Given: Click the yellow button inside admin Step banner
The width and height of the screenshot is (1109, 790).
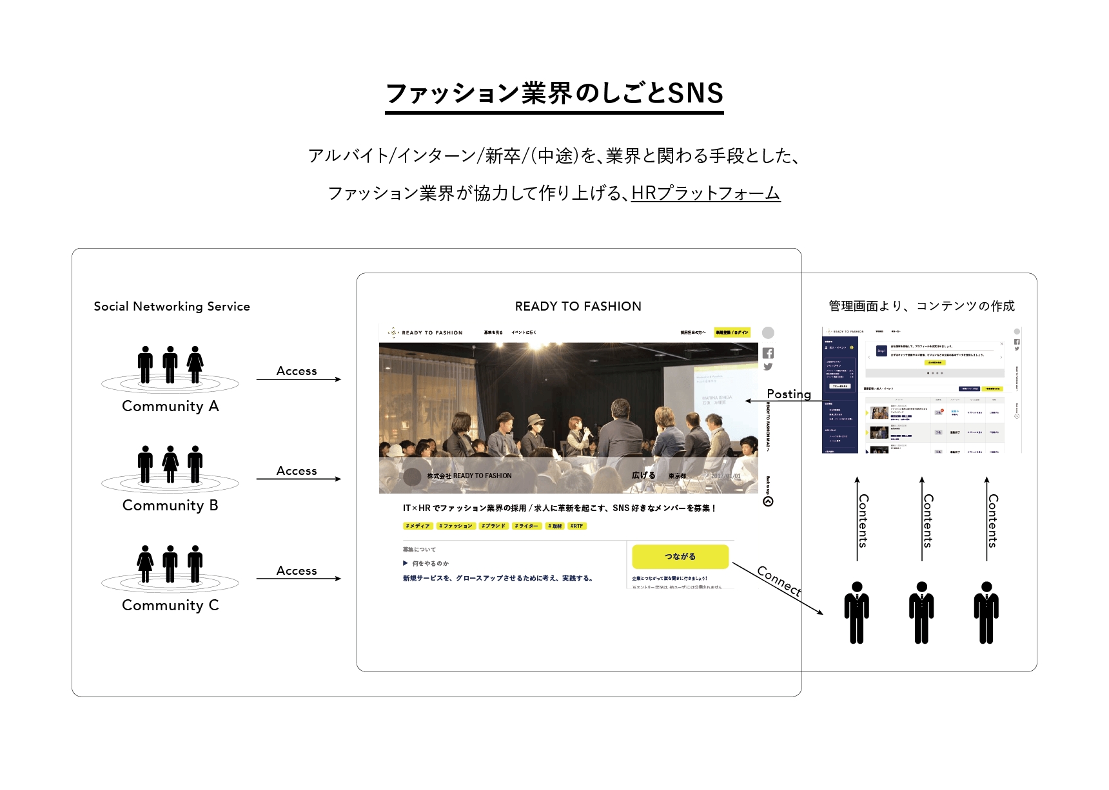Looking at the screenshot, I should 935,363.
